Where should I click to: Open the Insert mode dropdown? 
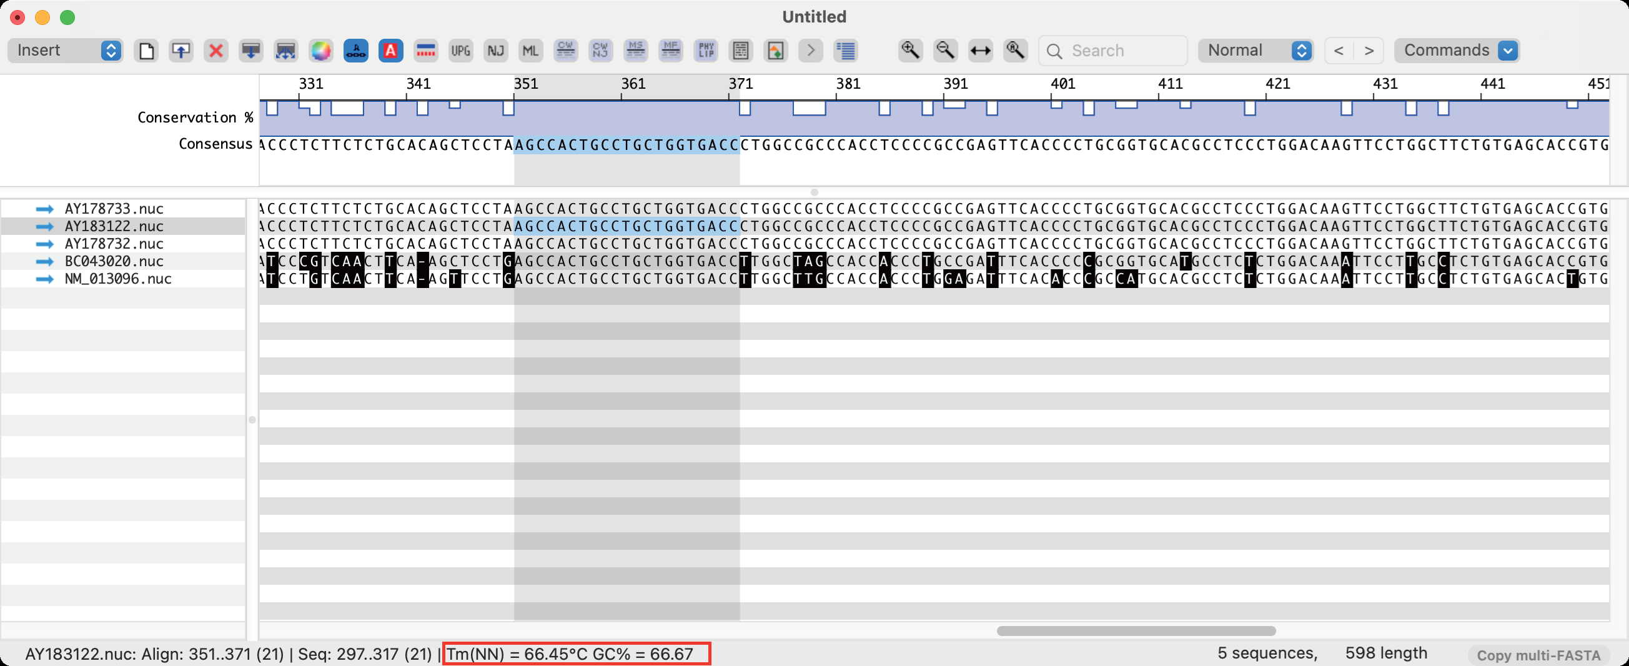click(66, 51)
